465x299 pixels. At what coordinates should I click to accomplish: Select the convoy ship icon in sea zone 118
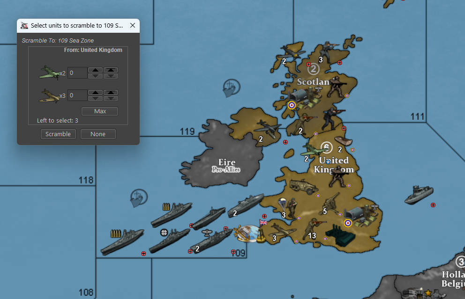click(x=138, y=197)
